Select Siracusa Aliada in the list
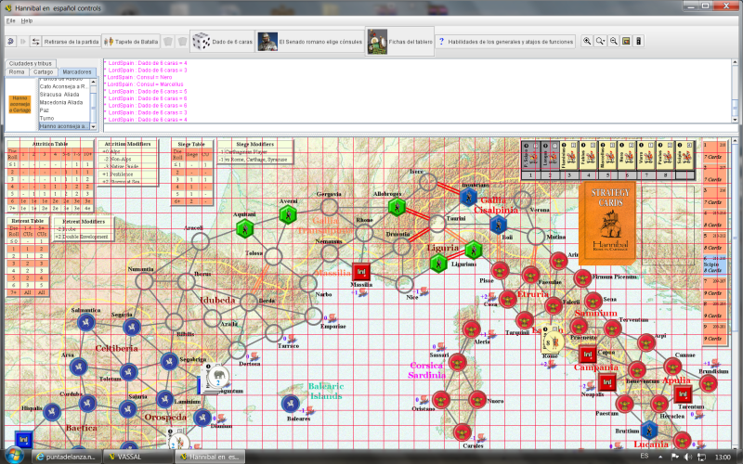Image resolution: width=743 pixels, height=464 pixels. pos(64,95)
